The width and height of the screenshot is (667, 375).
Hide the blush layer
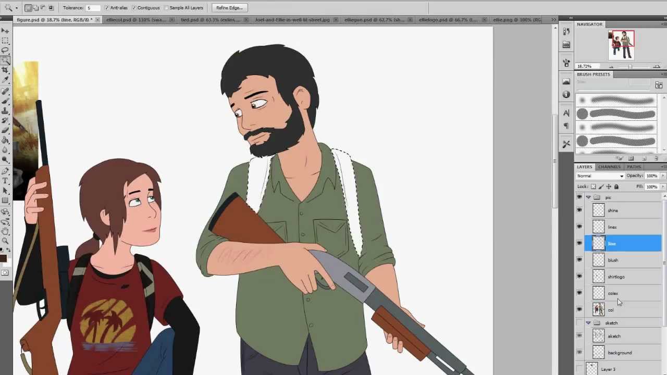[x=579, y=259]
